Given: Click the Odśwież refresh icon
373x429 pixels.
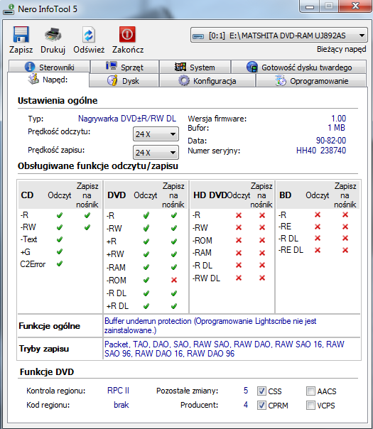Looking at the screenshot, I should click(89, 35).
